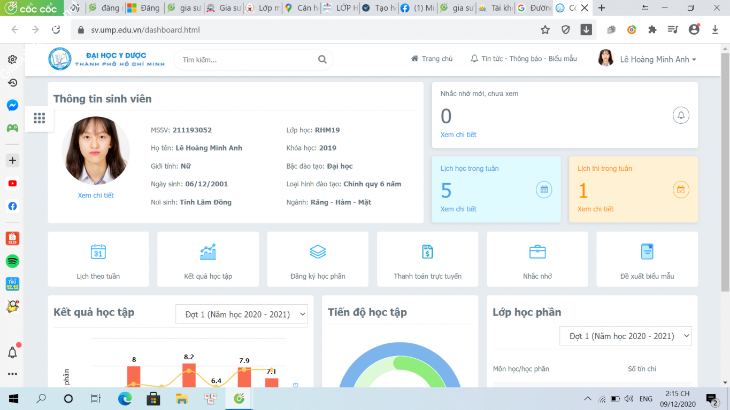This screenshot has height=410, width=730.
Task: Open Microsoft Edge from the taskbar
Action: tap(125, 398)
